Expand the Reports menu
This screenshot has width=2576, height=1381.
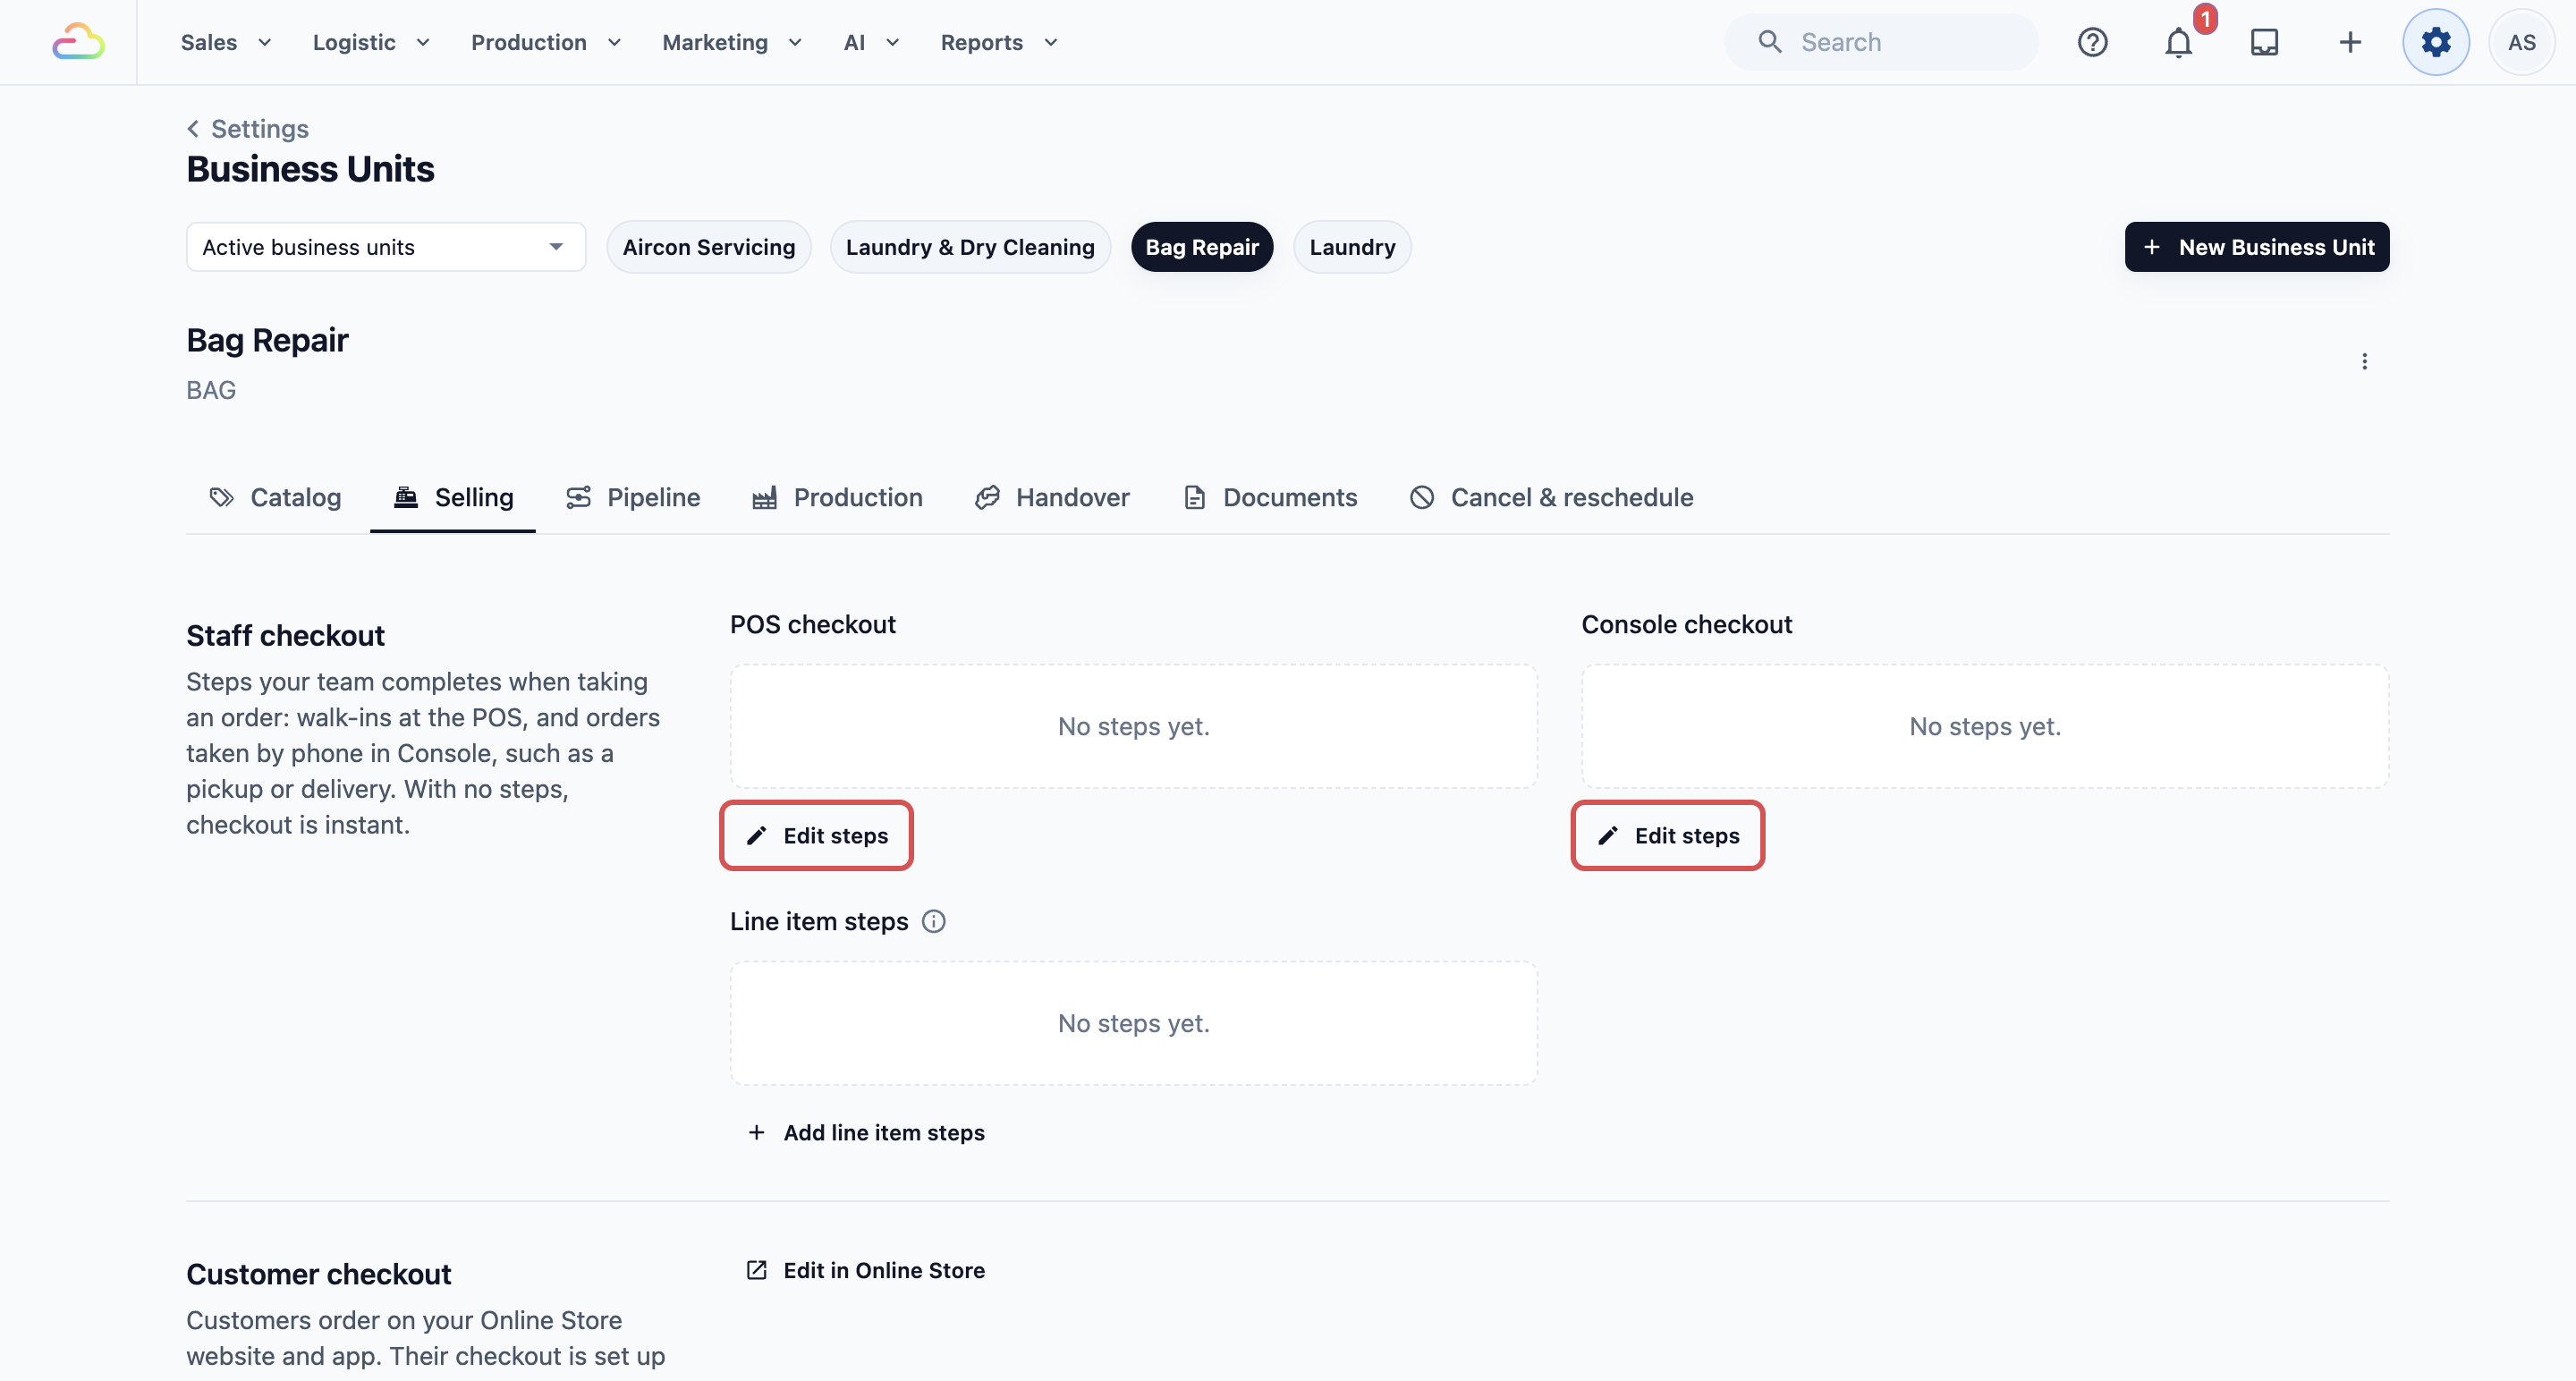click(x=999, y=42)
